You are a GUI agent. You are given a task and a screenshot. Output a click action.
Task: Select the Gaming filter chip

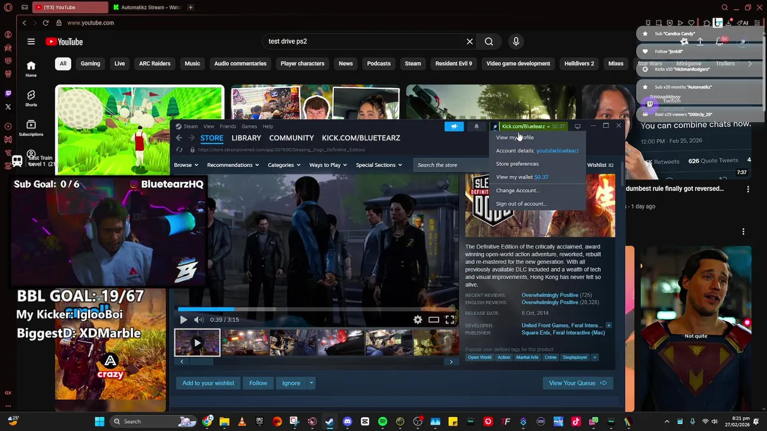90,63
